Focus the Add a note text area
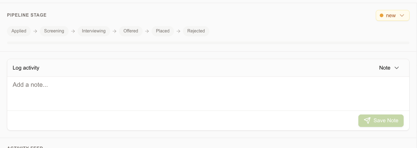Image resolution: width=417 pixels, height=148 pixels. point(208,94)
